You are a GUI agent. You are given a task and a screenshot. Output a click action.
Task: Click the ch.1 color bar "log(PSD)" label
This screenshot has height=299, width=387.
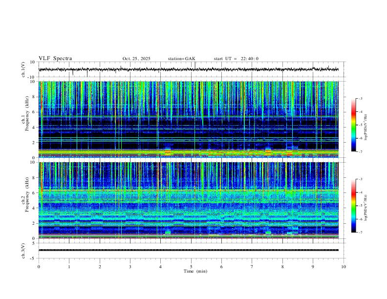click(x=366, y=127)
